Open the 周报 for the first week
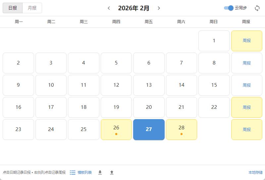Image resolution: width=265 pixels, height=180 pixels. tap(247, 41)
